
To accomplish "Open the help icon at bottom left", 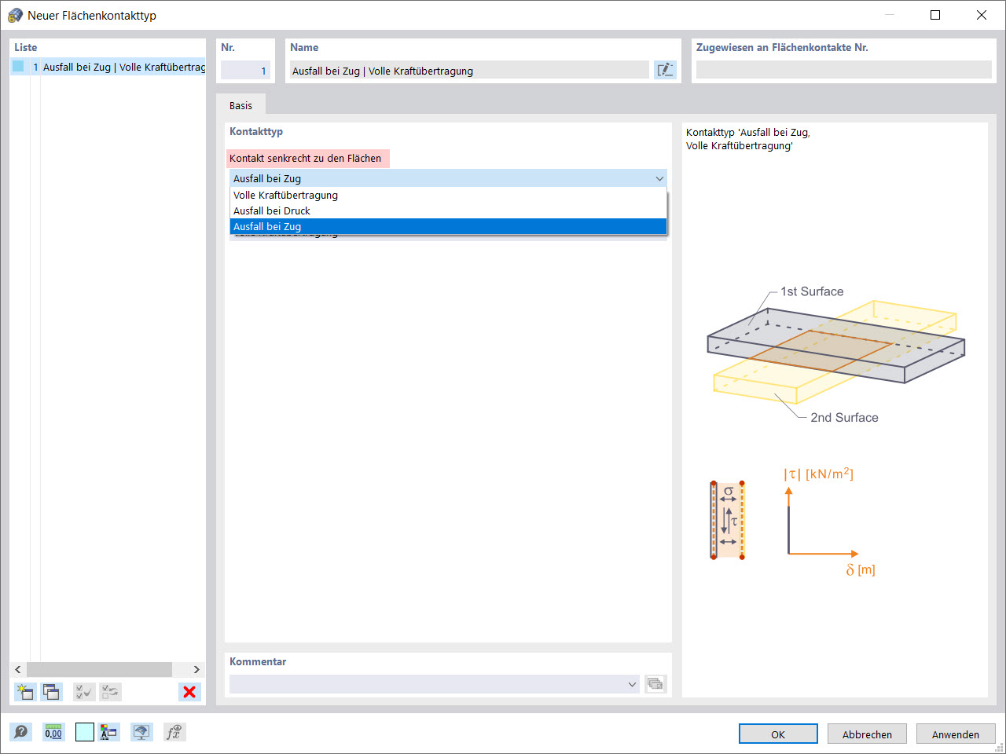I will tap(21, 732).
